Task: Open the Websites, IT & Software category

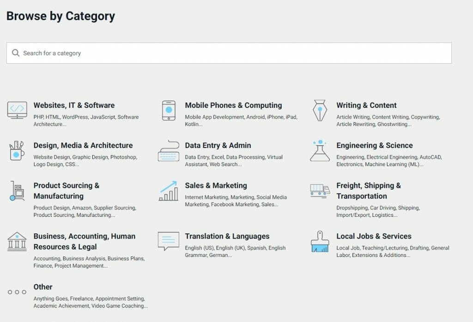Action: (x=74, y=105)
